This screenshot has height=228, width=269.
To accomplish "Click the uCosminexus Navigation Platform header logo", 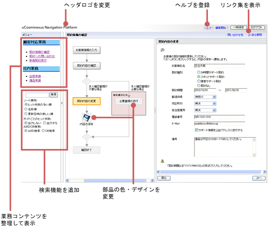I will tap(49, 27).
